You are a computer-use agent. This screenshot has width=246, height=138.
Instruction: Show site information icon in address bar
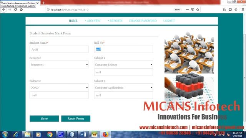pyautogui.click(x=48, y=10)
